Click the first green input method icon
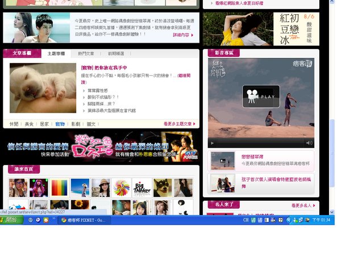This screenshot has width=341, height=256. (x=253, y=220)
